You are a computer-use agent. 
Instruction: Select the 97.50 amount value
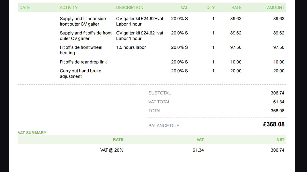[279, 47]
